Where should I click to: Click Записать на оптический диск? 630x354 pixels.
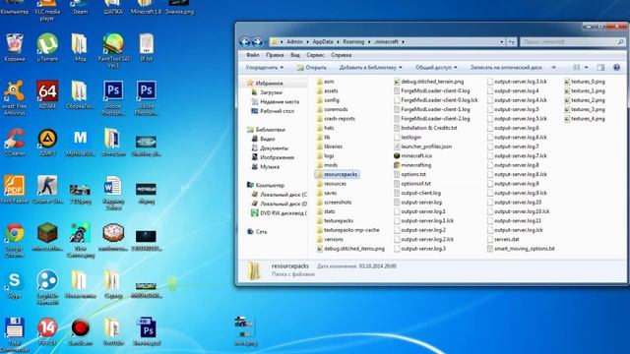click(506, 68)
